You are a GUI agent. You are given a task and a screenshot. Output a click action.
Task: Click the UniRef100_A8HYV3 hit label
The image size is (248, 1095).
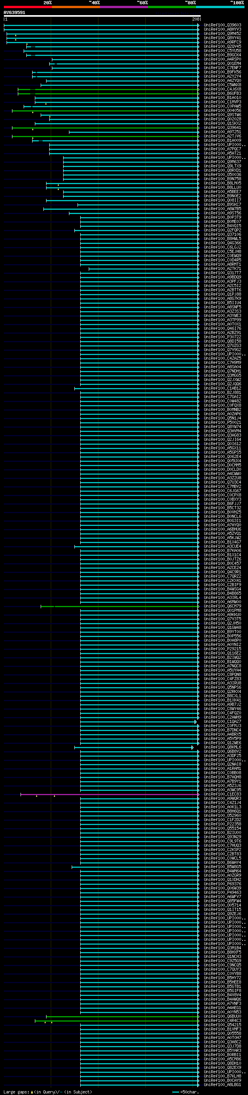[x=222, y=30]
